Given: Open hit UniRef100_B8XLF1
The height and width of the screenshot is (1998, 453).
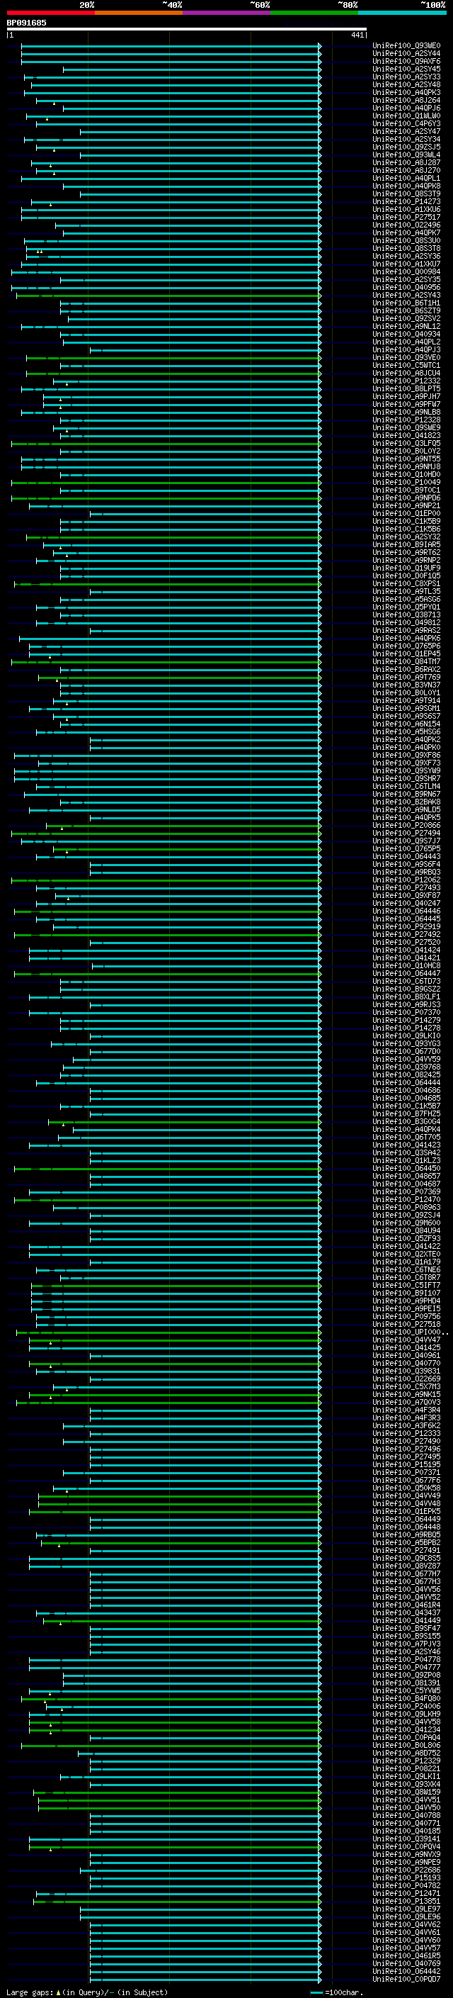Looking at the screenshot, I should pyautogui.click(x=406, y=997).
